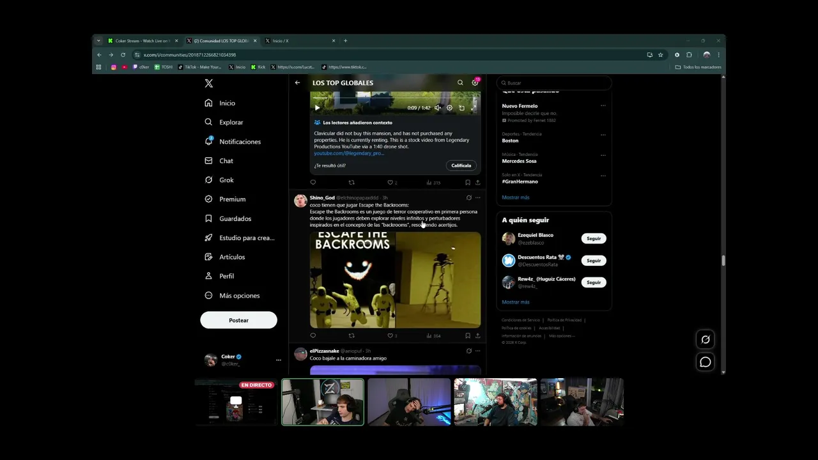Click Mostrar más under trends

[516, 197]
